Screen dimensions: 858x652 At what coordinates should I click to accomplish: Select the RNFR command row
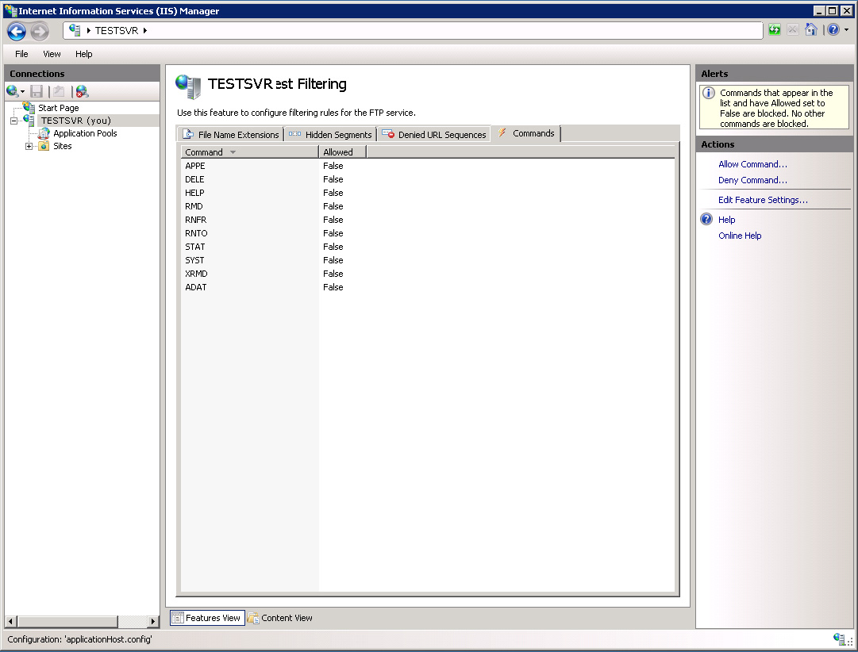[427, 220]
